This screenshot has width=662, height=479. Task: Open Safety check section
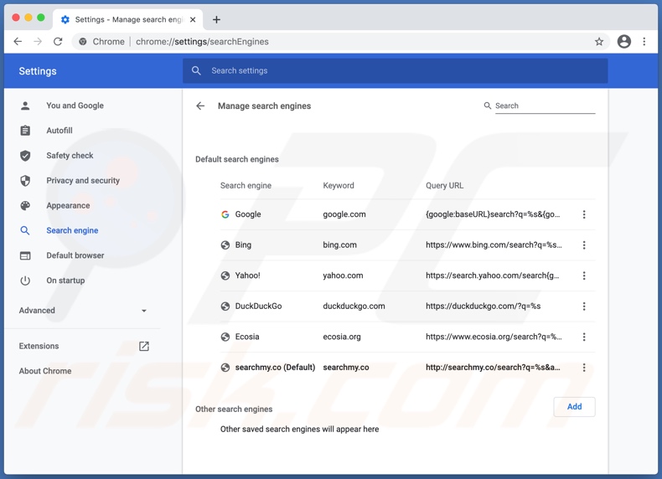point(70,155)
